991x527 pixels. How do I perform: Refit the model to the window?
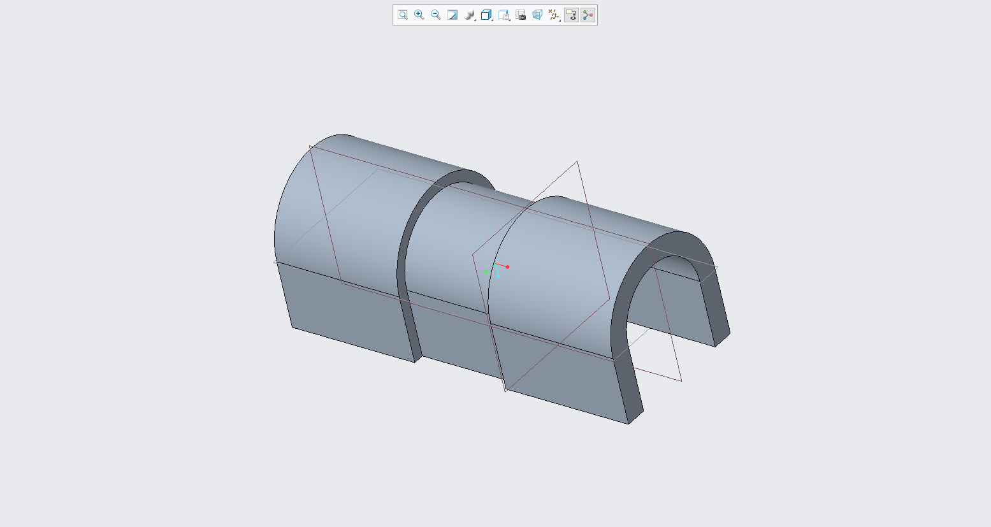403,15
